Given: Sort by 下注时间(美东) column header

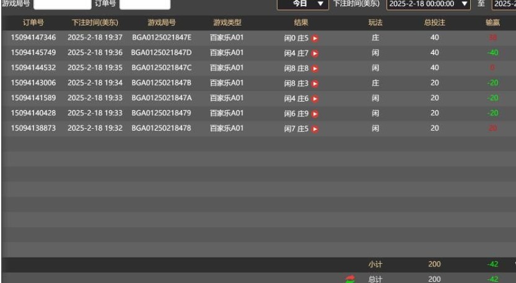Looking at the screenshot, I should (95, 22).
